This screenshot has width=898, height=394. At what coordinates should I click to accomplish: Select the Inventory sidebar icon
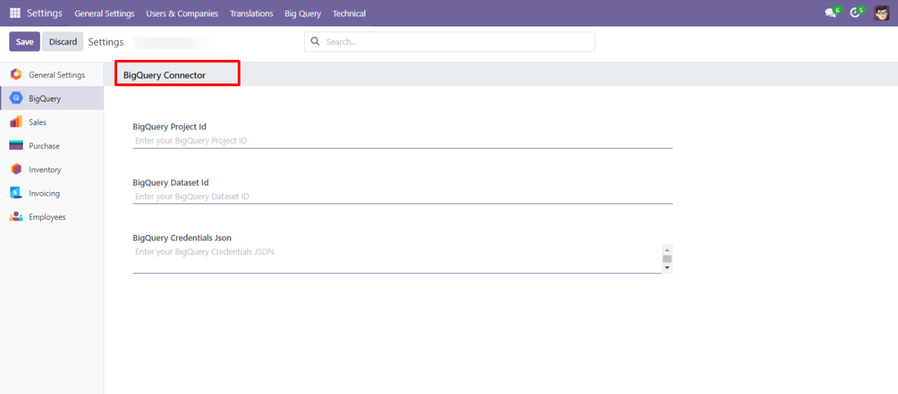coord(16,169)
